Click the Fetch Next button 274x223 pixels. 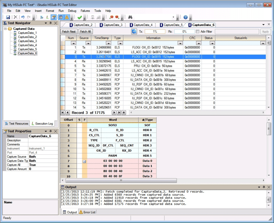pos(69,32)
